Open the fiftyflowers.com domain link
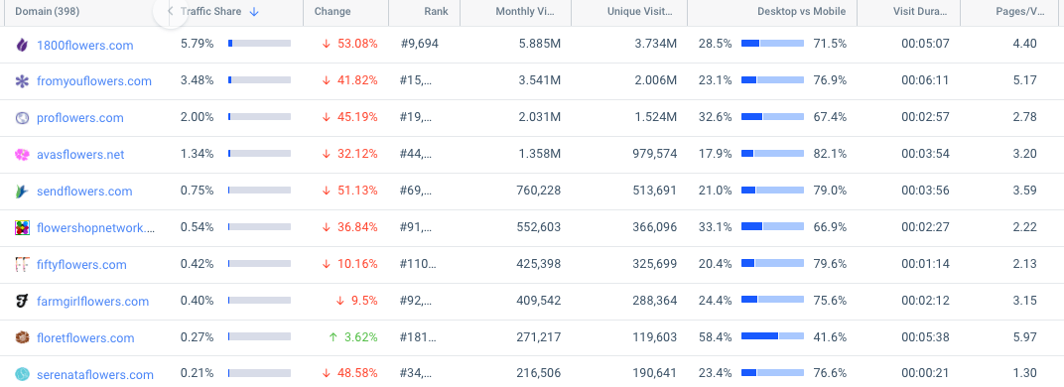This screenshot has width=1064, height=387. pos(81,265)
